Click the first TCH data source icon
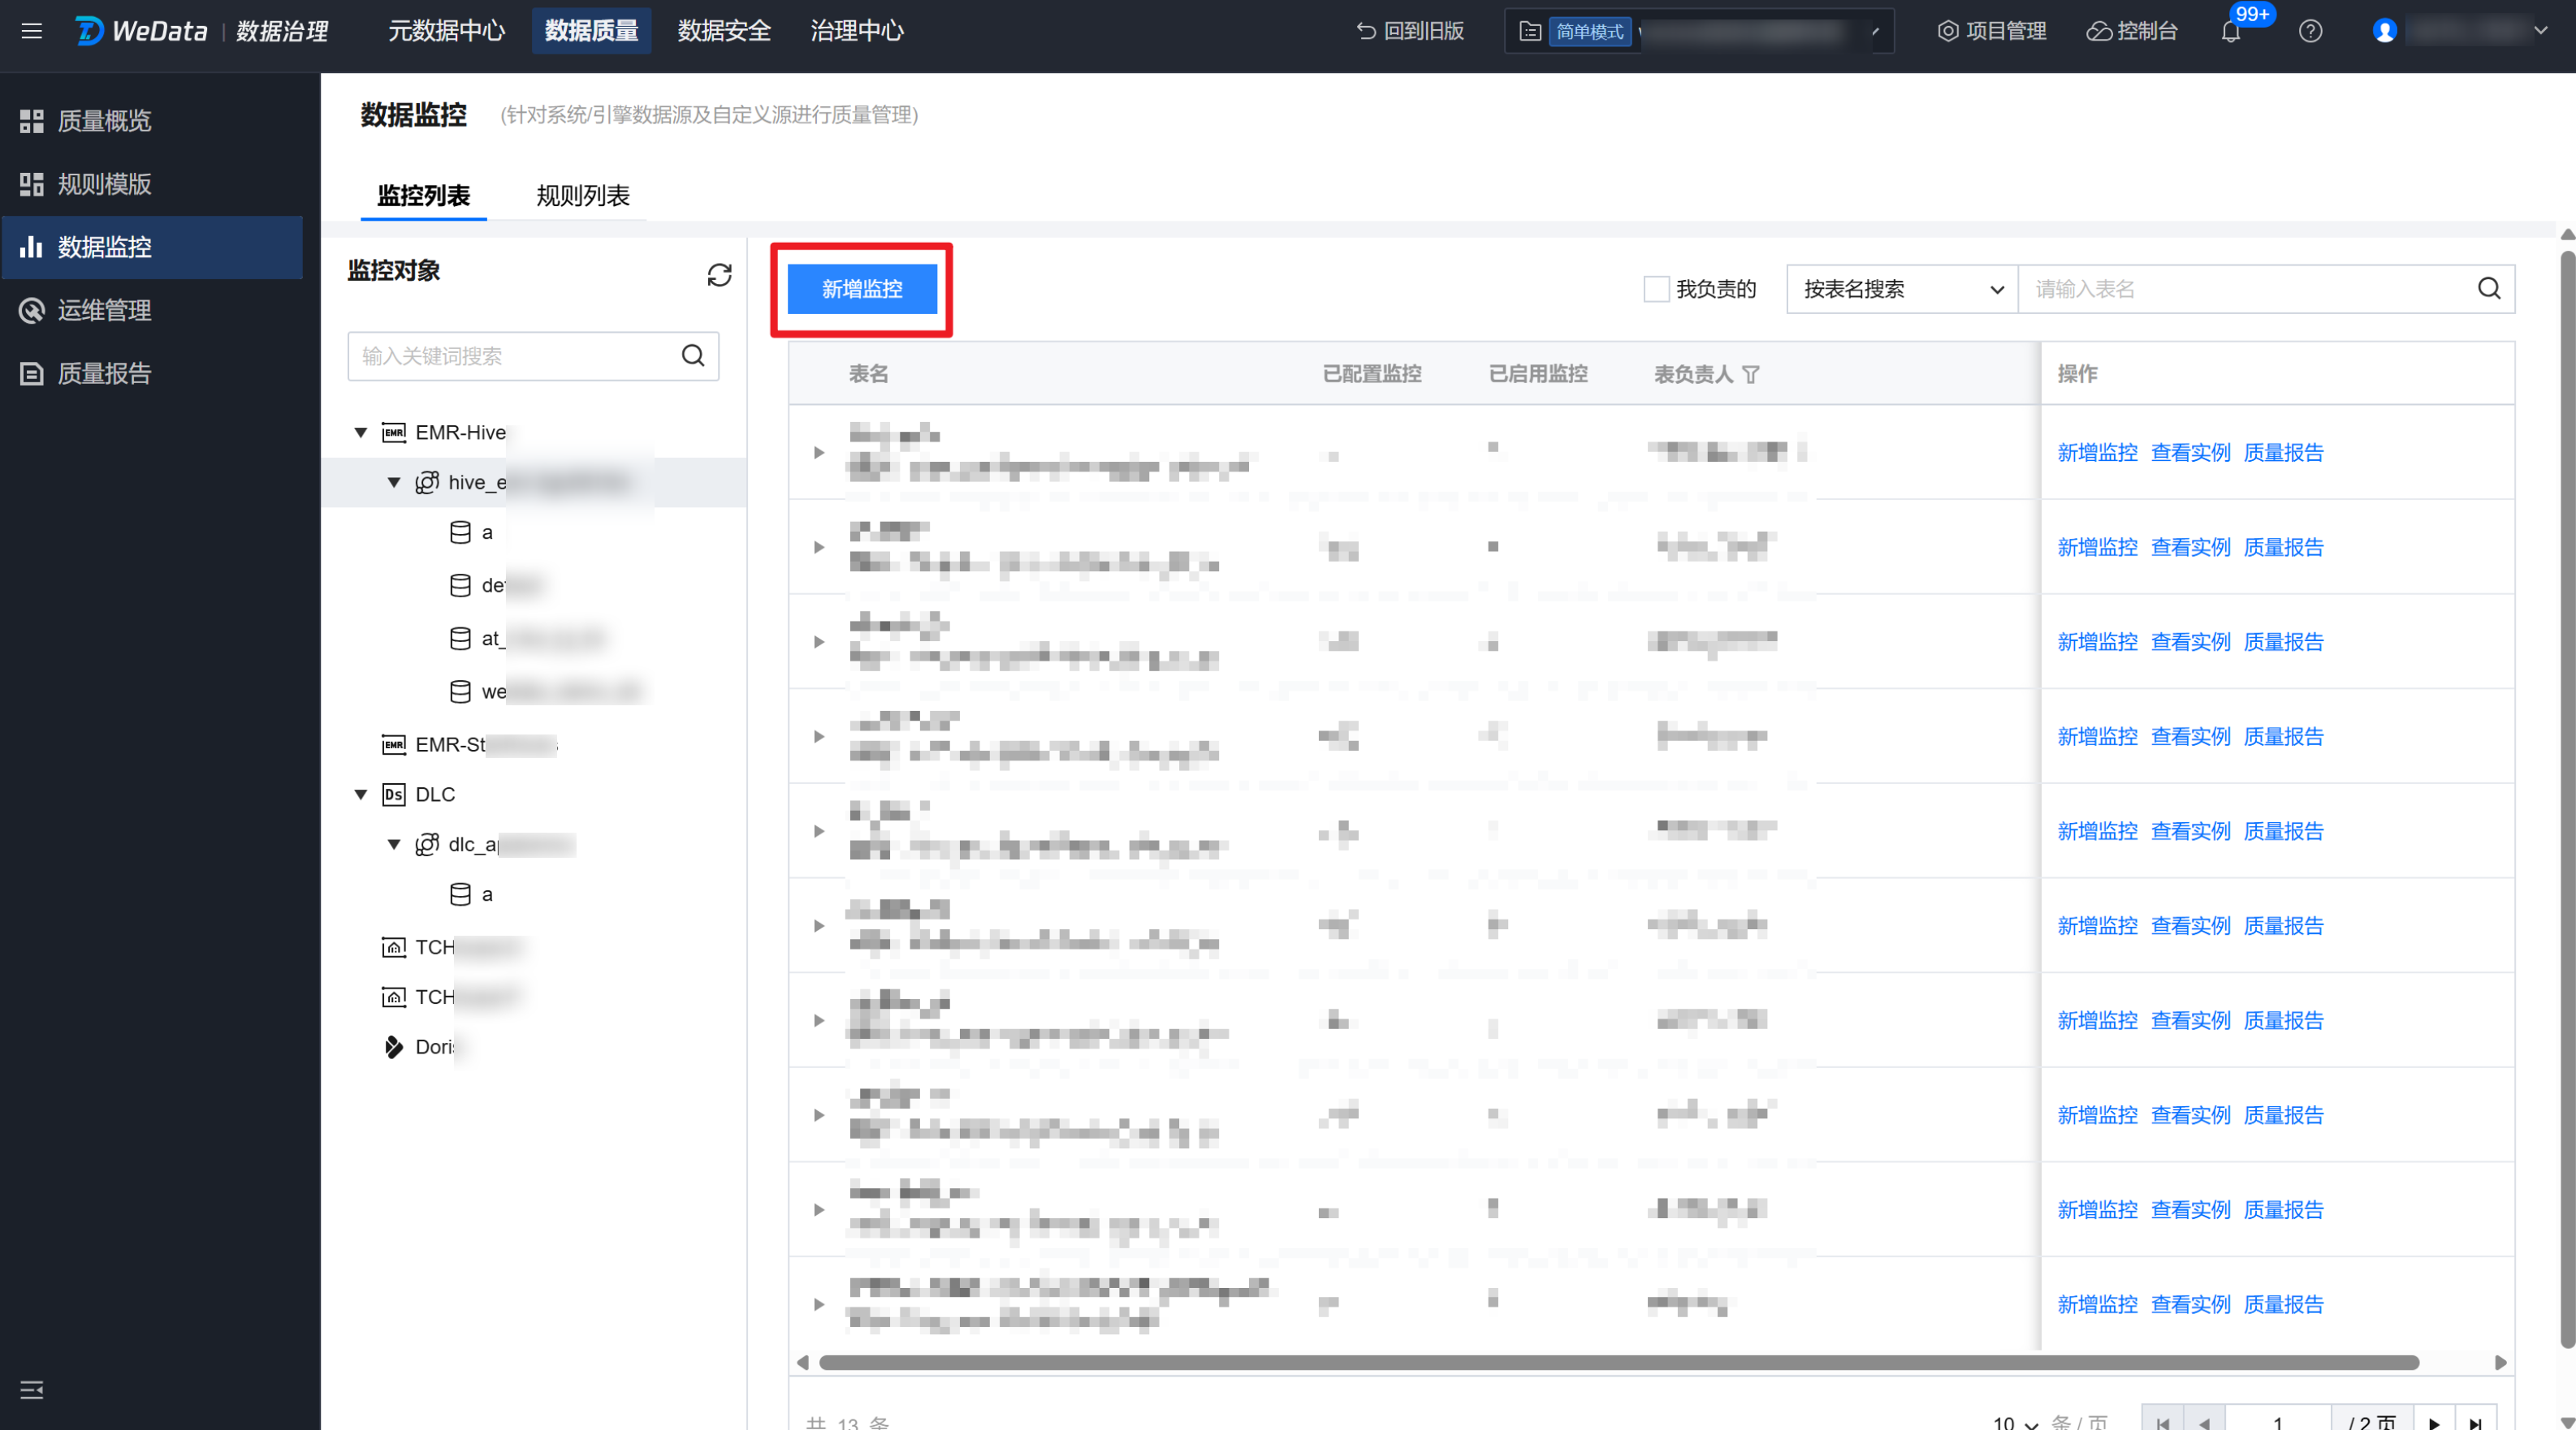The width and height of the screenshot is (2576, 1430). click(394, 947)
